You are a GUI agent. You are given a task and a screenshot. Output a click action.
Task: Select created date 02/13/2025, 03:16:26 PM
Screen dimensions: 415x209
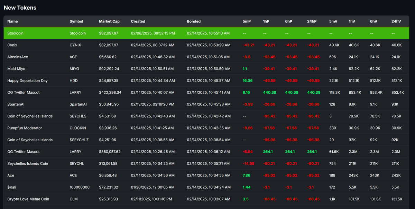coord(153,104)
